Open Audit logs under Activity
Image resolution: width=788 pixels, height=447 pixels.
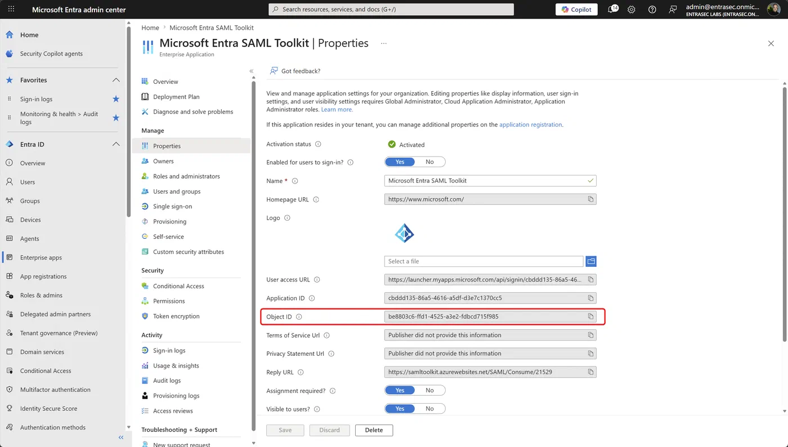tap(167, 381)
